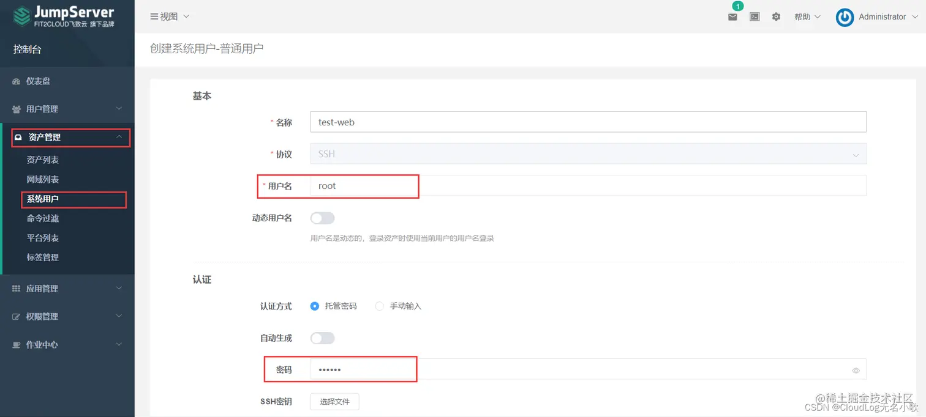Open the 视图 dropdown
This screenshot has width=926, height=417.
pyautogui.click(x=170, y=17)
